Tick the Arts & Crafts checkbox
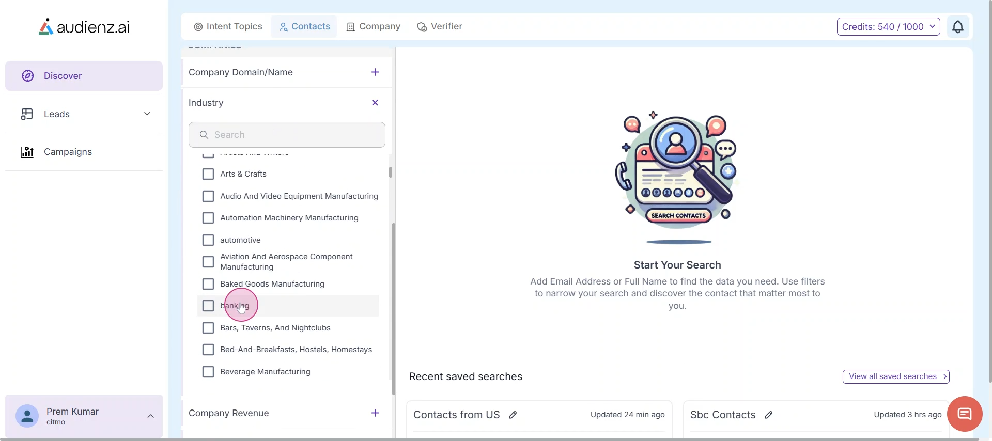 (x=208, y=174)
